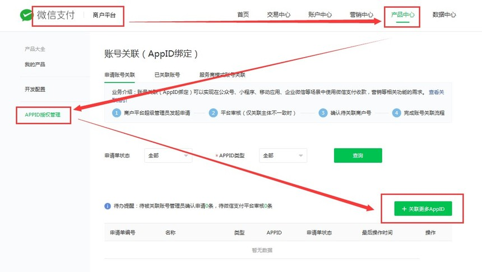Click the blue info icon beside 待办提醒

tap(108, 206)
